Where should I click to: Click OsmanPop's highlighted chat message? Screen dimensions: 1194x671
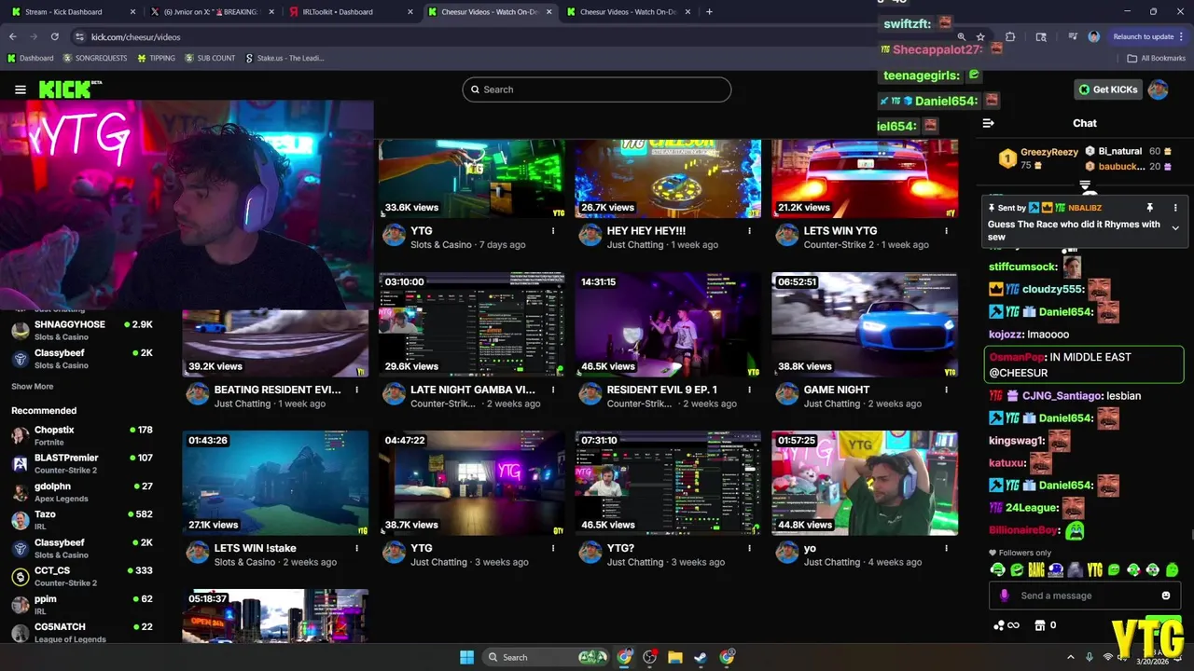1084,364
